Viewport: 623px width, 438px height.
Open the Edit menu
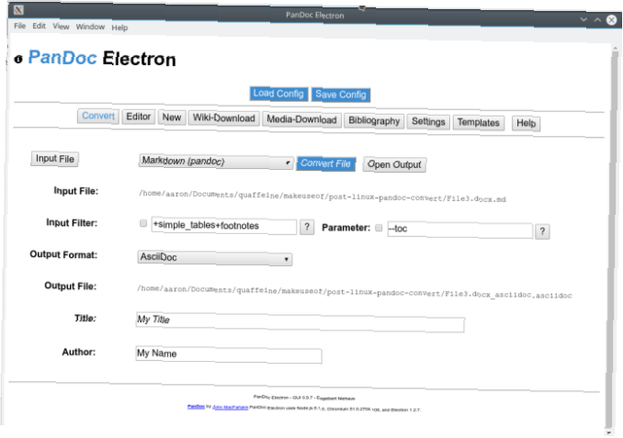pos(39,26)
